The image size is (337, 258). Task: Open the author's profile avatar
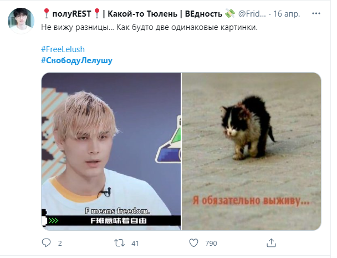(x=21, y=21)
